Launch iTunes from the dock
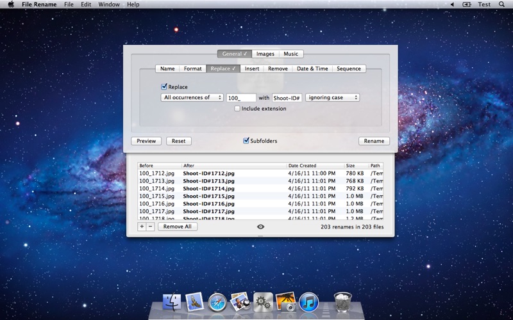 (308, 301)
